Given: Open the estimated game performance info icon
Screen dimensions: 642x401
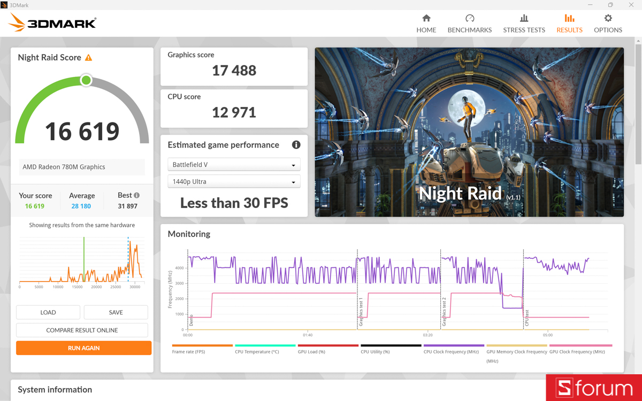Looking at the screenshot, I should pos(296,145).
